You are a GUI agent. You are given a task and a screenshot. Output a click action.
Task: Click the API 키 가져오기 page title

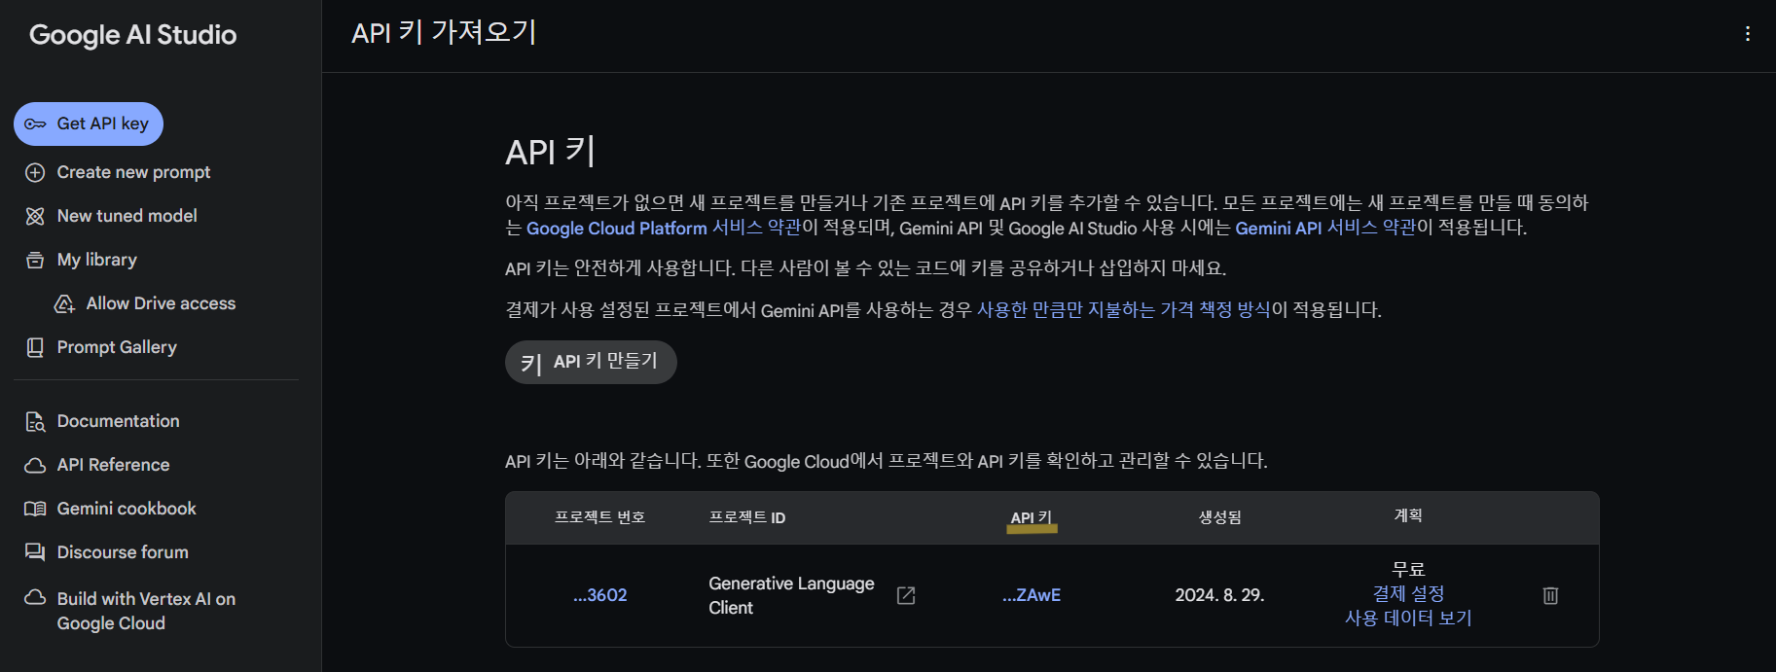pyautogui.click(x=444, y=33)
